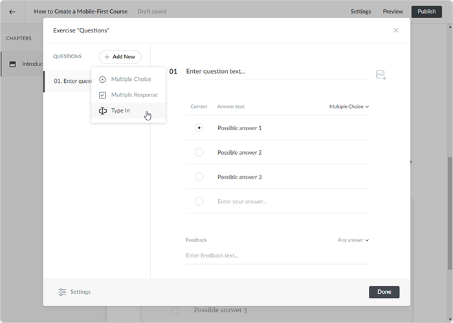
Task: Click the Draft saved status text
Action: [x=152, y=12]
